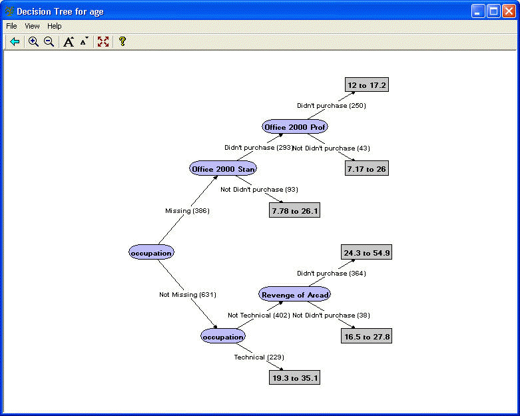Click the Decision Tree title bar app icon
The width and height of the screenshot is (520, 416).
coord(9,11)
